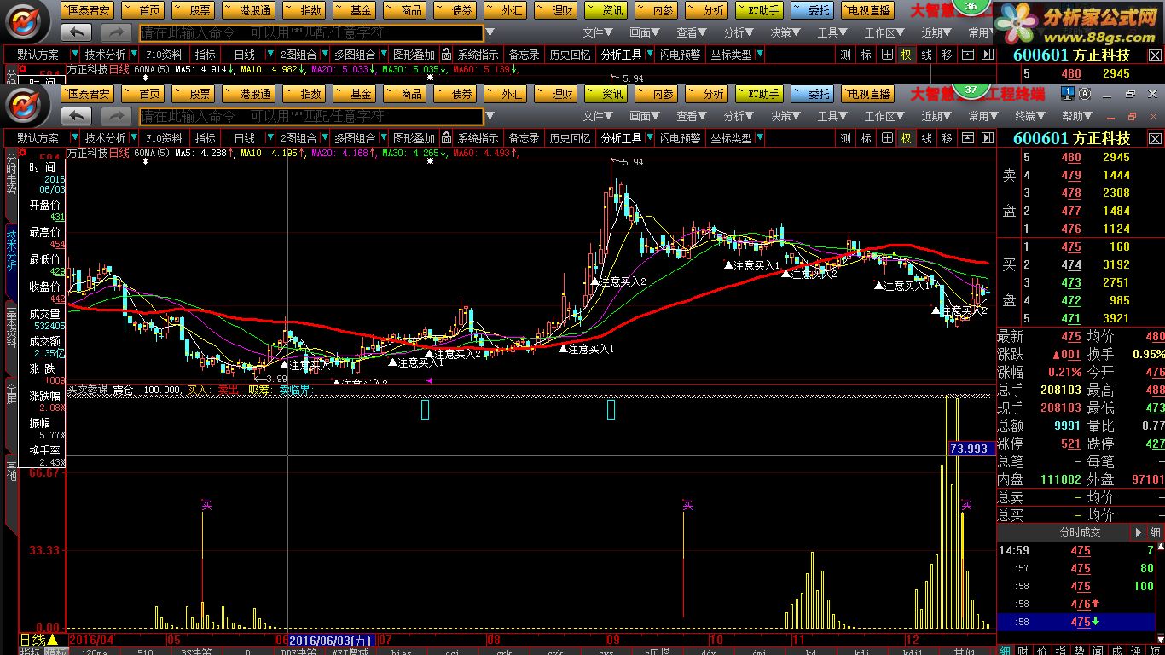Click the arrow button next to 分时成交 header
This screenshot has width=1165, height=655.
coord(1138,532)
